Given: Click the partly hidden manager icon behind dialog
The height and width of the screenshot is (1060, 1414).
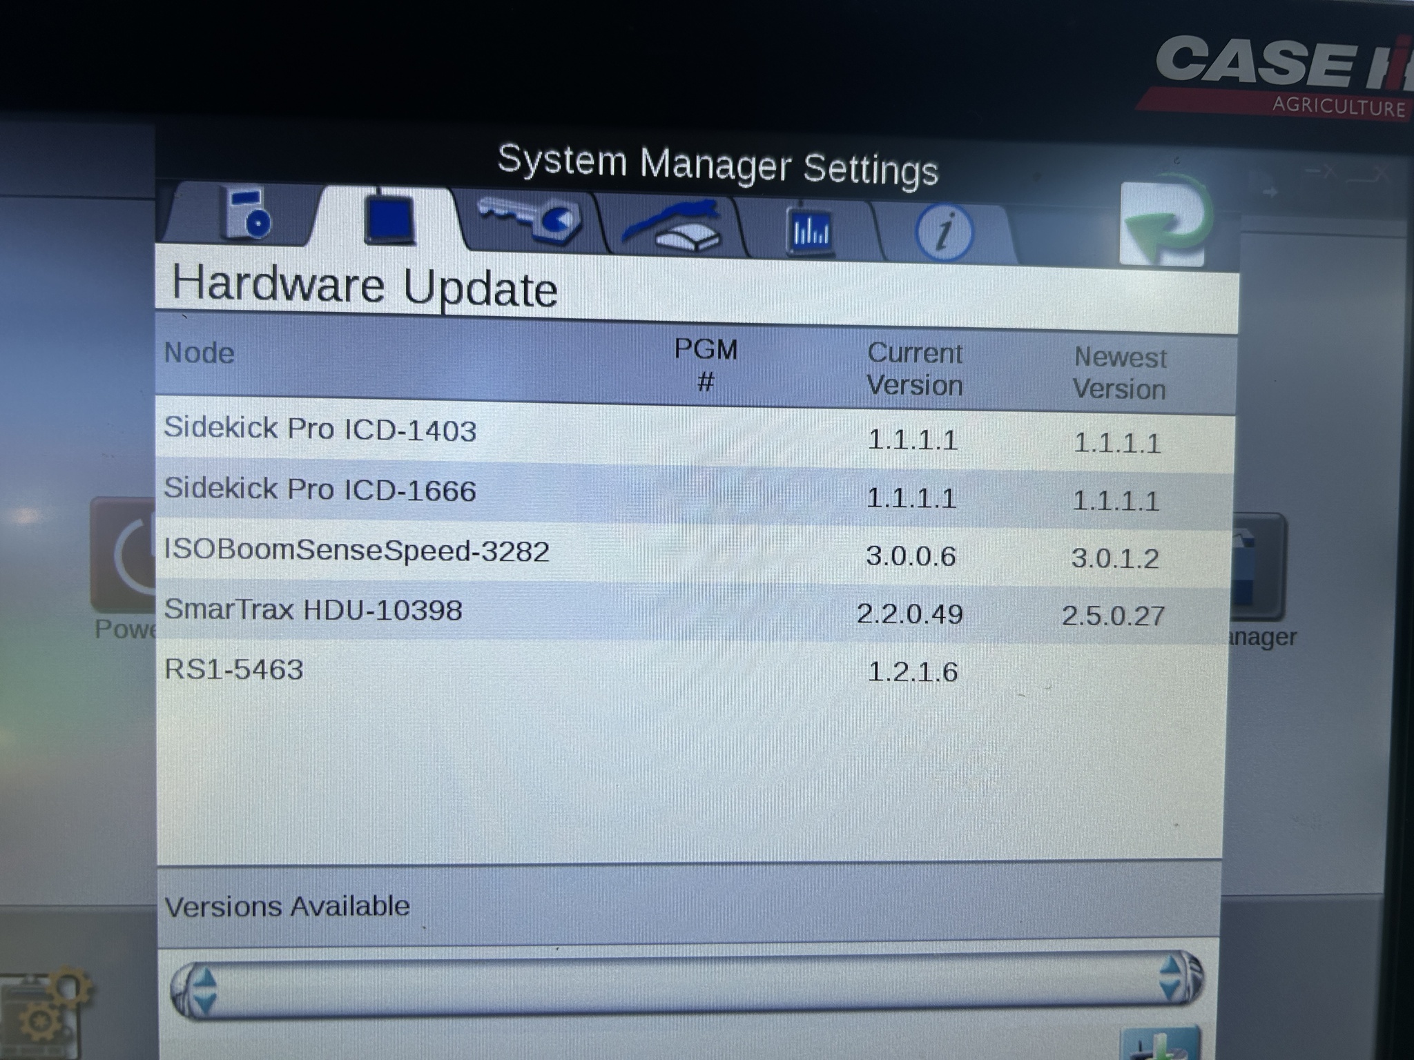Looking at the screenshot, I should pyautogui.click(x=1258, y=566).
